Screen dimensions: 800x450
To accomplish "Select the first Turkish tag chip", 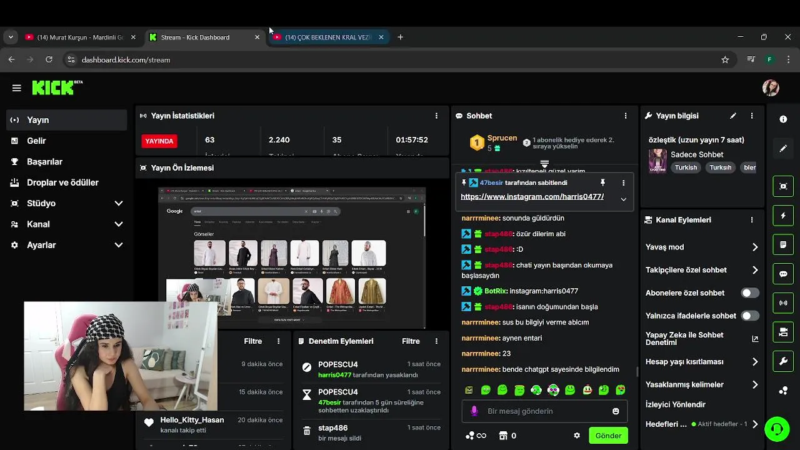I will coord(686,167).
